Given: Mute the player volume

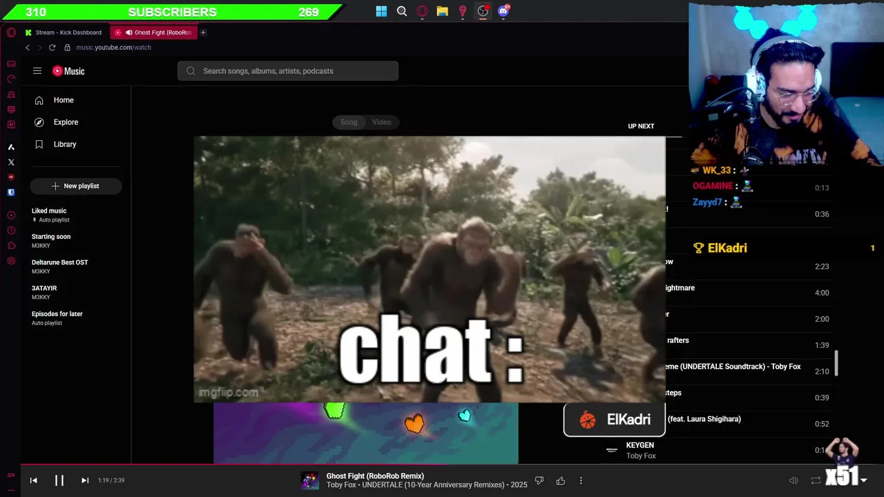Looking at the screenshot, I should point(794,480).
